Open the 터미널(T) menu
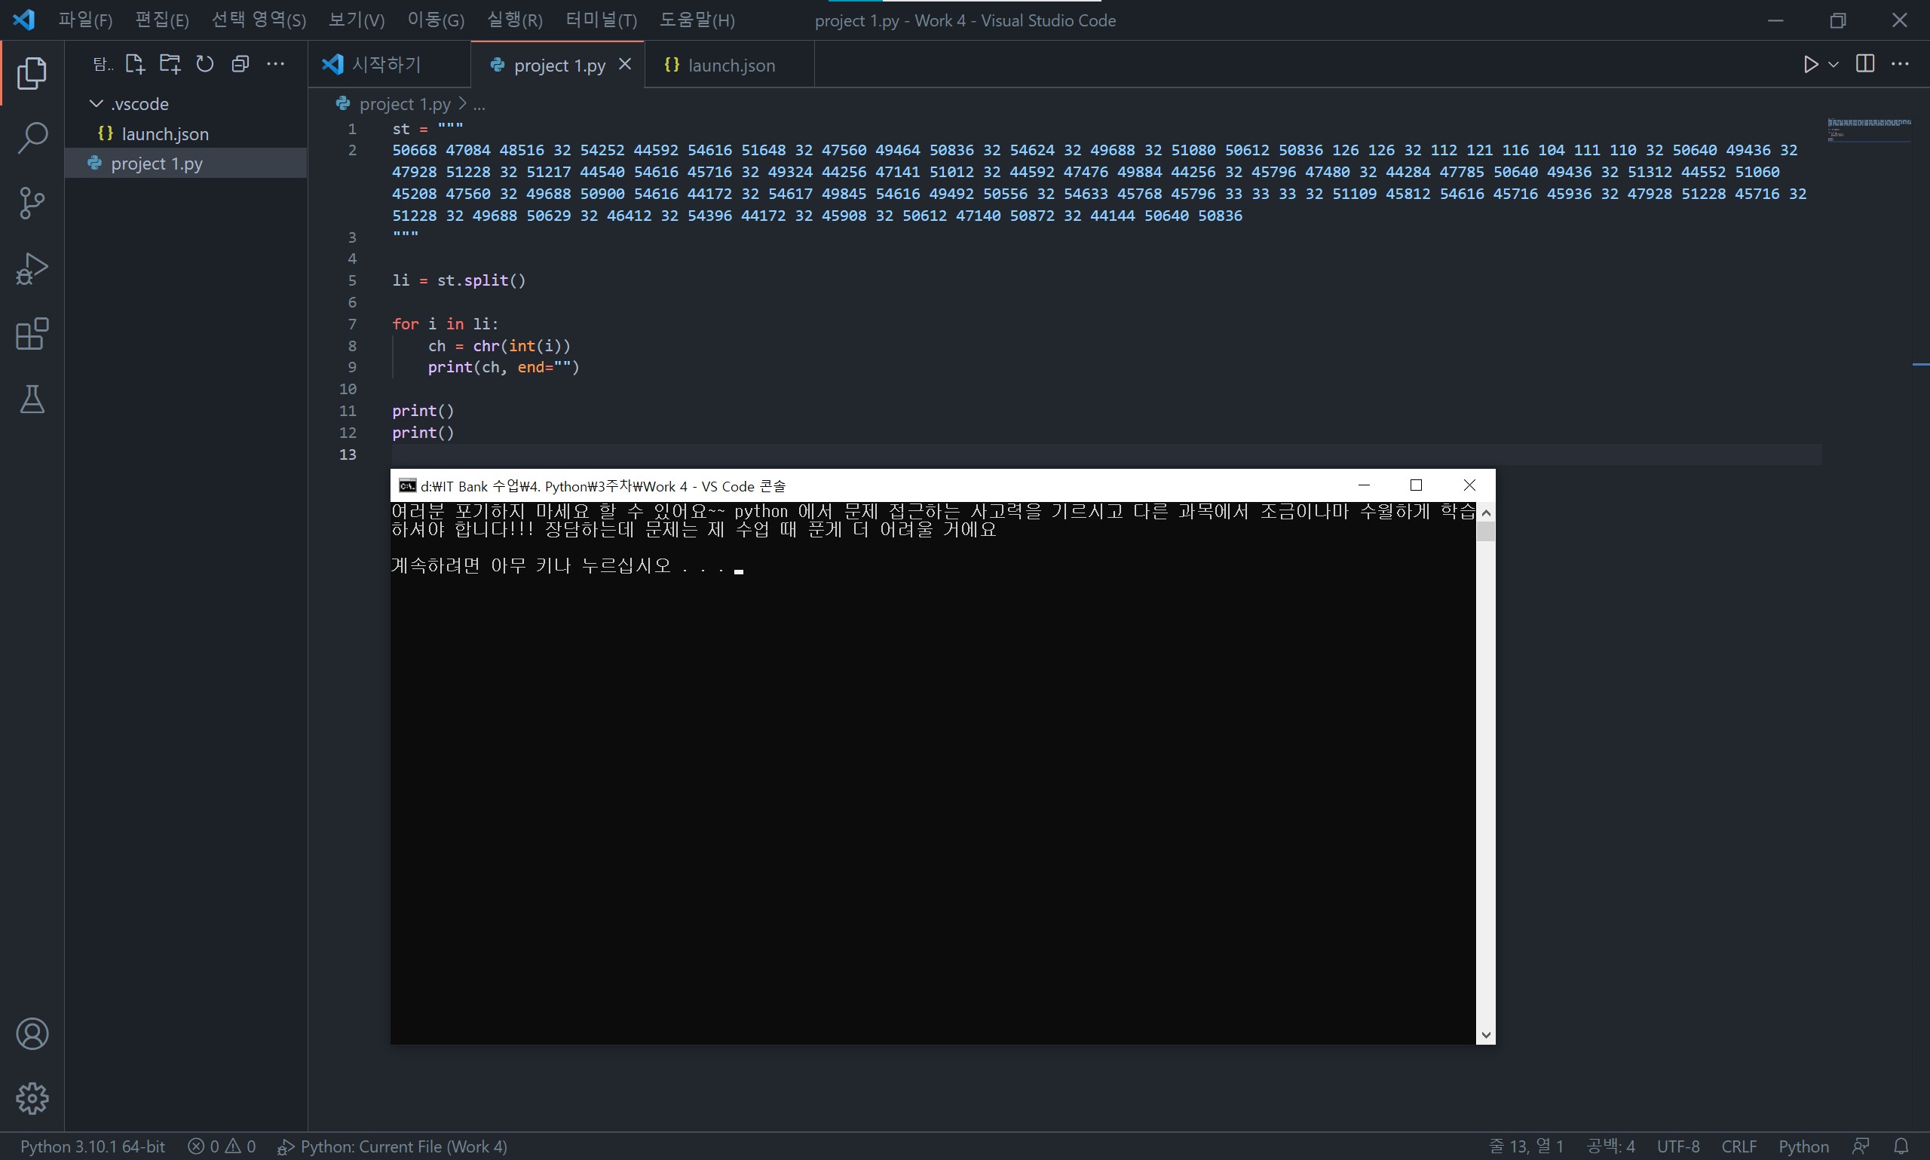The image size is (1930, 1160). 600,20
